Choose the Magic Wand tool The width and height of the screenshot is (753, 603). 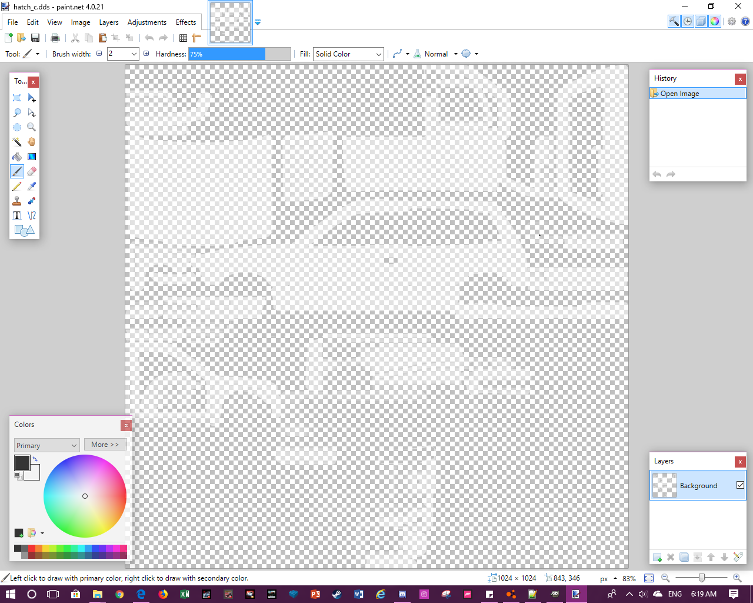[17, 142]
